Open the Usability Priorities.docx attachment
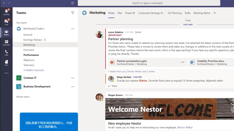234x131 pixels. pos(211,62)
